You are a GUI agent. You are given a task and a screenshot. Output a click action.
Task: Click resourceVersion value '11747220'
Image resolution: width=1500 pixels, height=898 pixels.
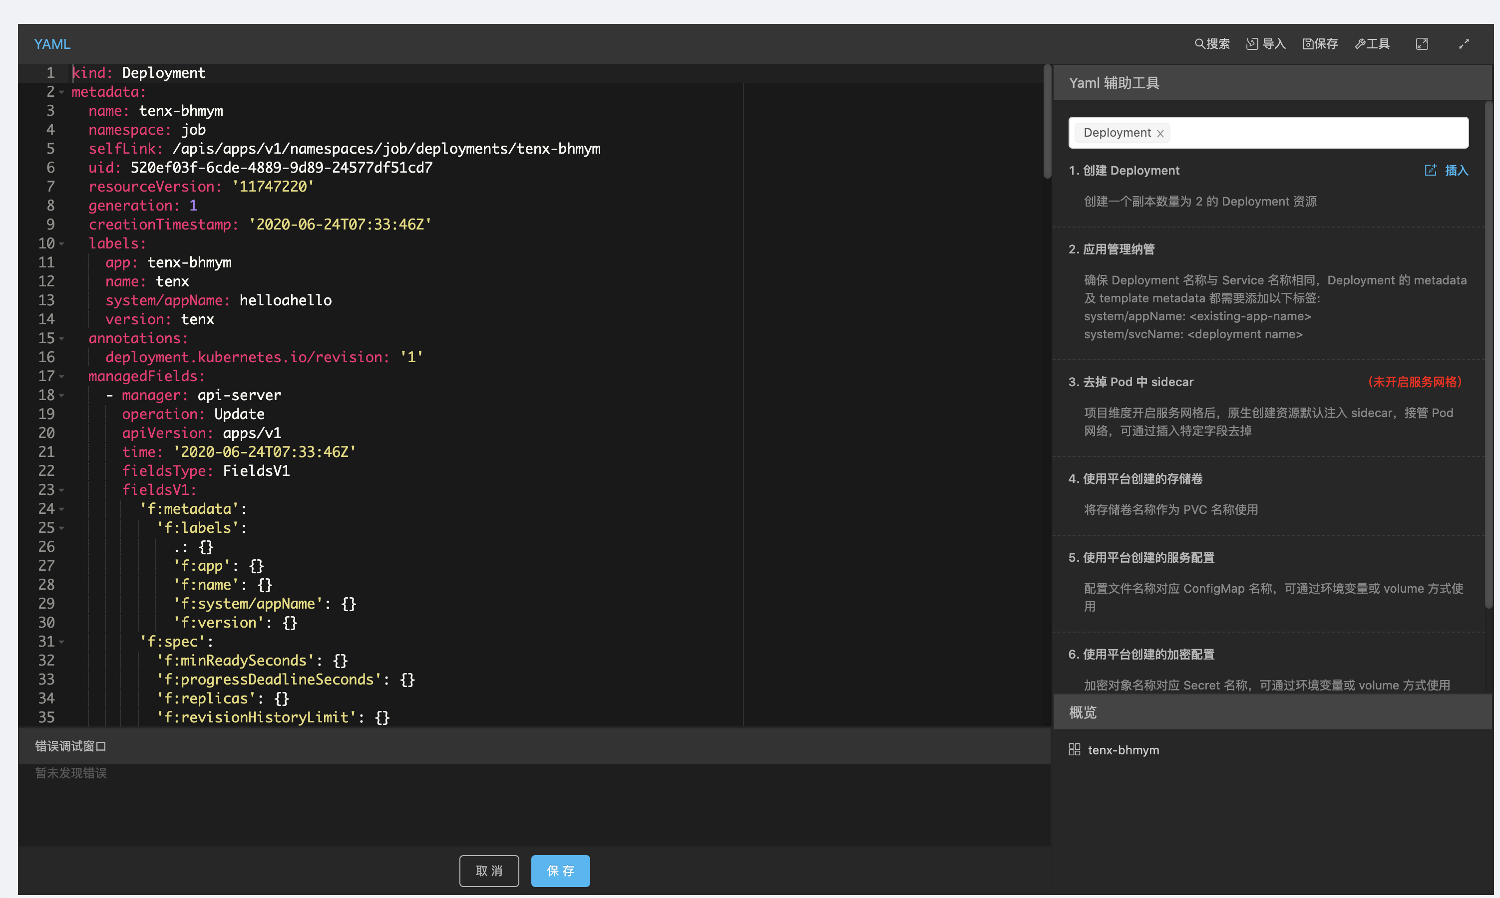coord(273,187)
